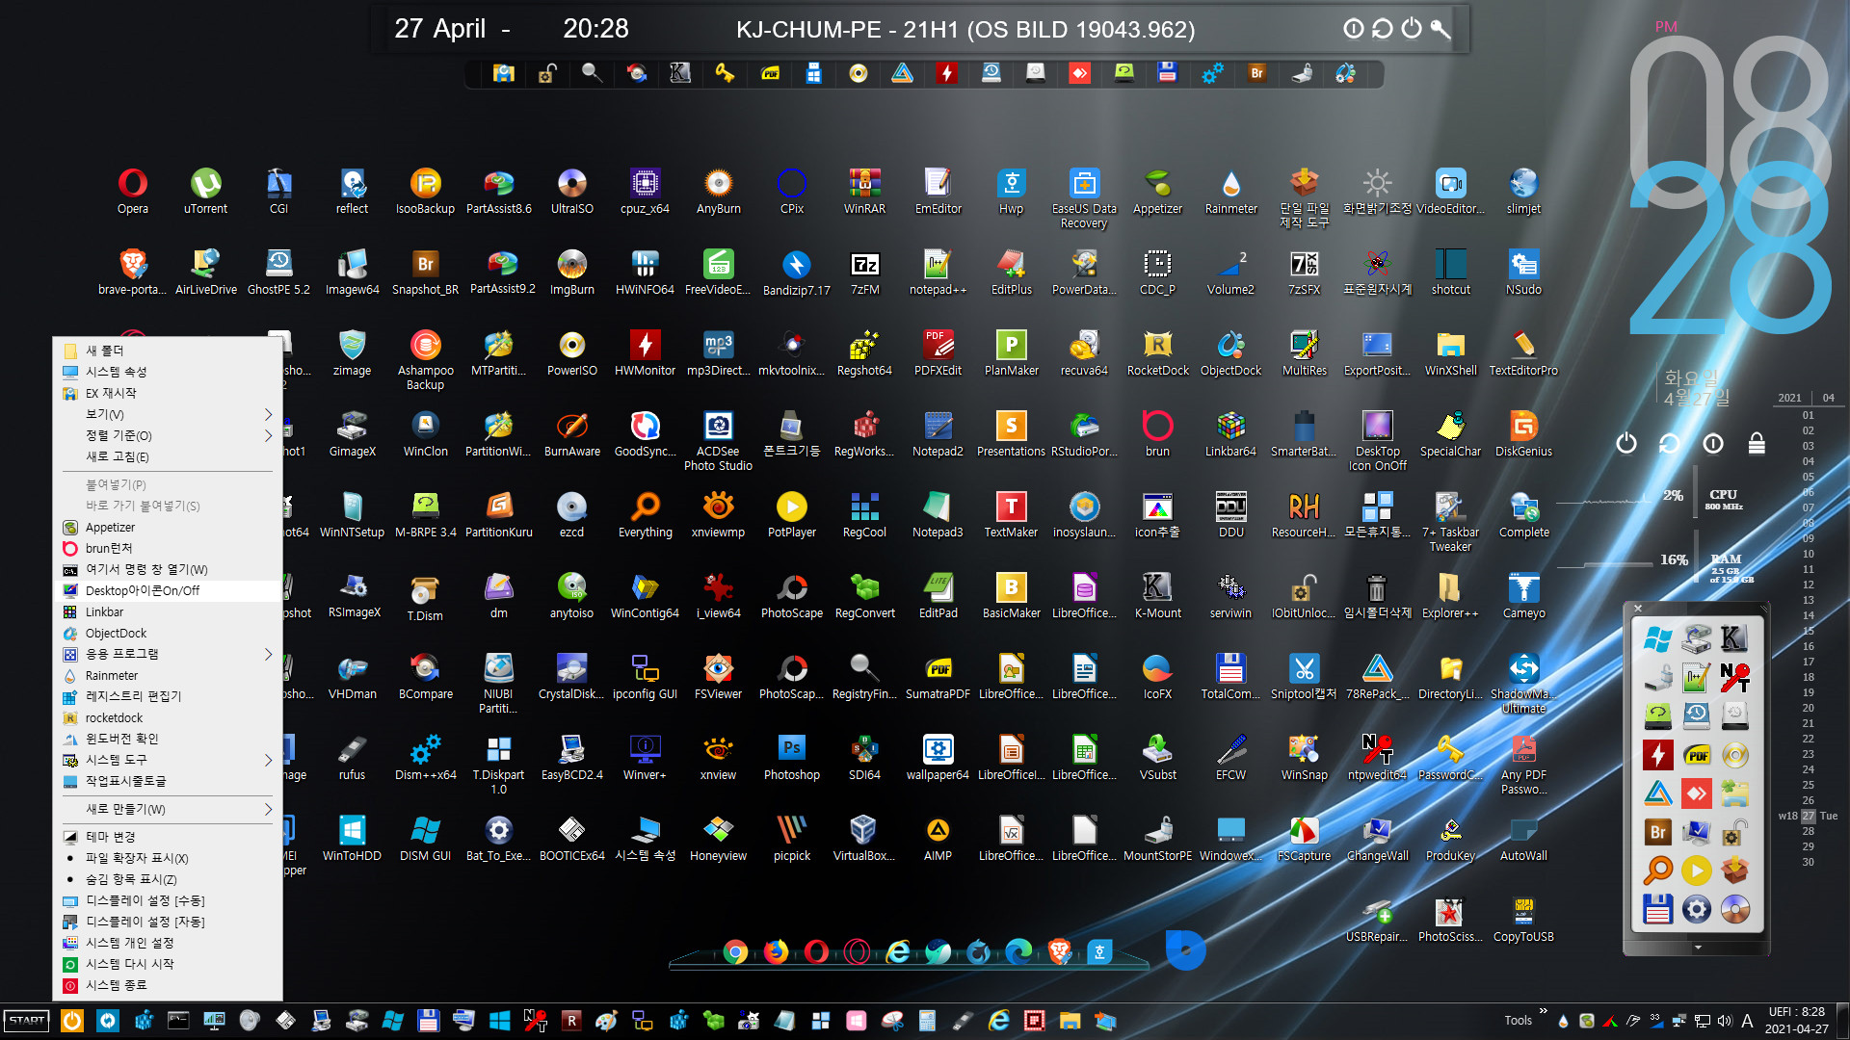Click Firefox icon in bottom dock
Screen dimensions: 1850x1040
tap(776, 951)
